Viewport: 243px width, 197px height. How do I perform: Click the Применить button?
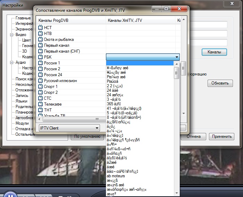tap(221, 136)
